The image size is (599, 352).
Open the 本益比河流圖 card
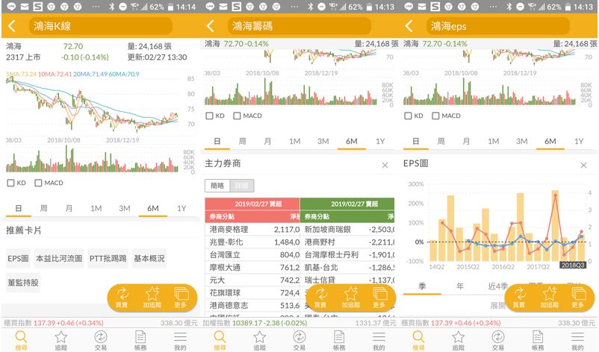59,259
